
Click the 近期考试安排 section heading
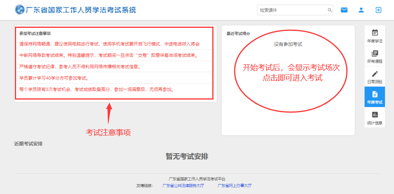pos(28,144)
